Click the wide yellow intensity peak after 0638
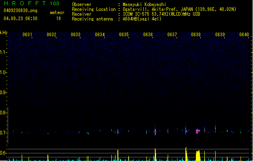253x161 pixels. pos(198,155)
